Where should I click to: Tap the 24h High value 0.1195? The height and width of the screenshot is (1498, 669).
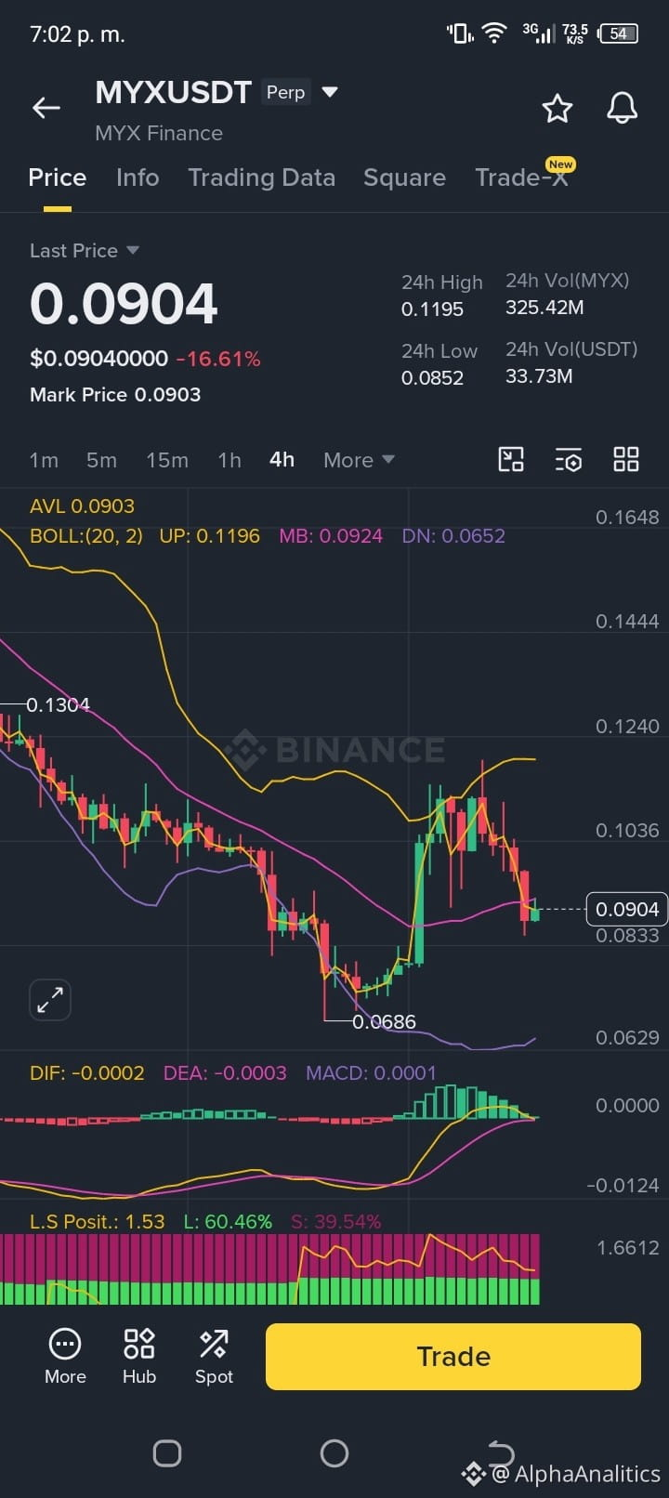432,309
